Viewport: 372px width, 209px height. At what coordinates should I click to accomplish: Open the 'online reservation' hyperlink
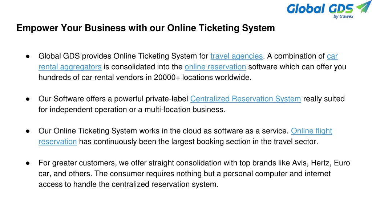215,67
